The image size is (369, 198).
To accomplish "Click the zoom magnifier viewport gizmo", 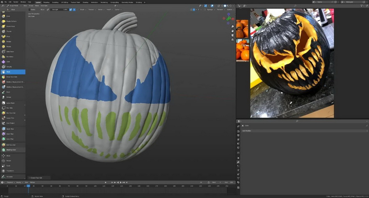I will (232, 26).
